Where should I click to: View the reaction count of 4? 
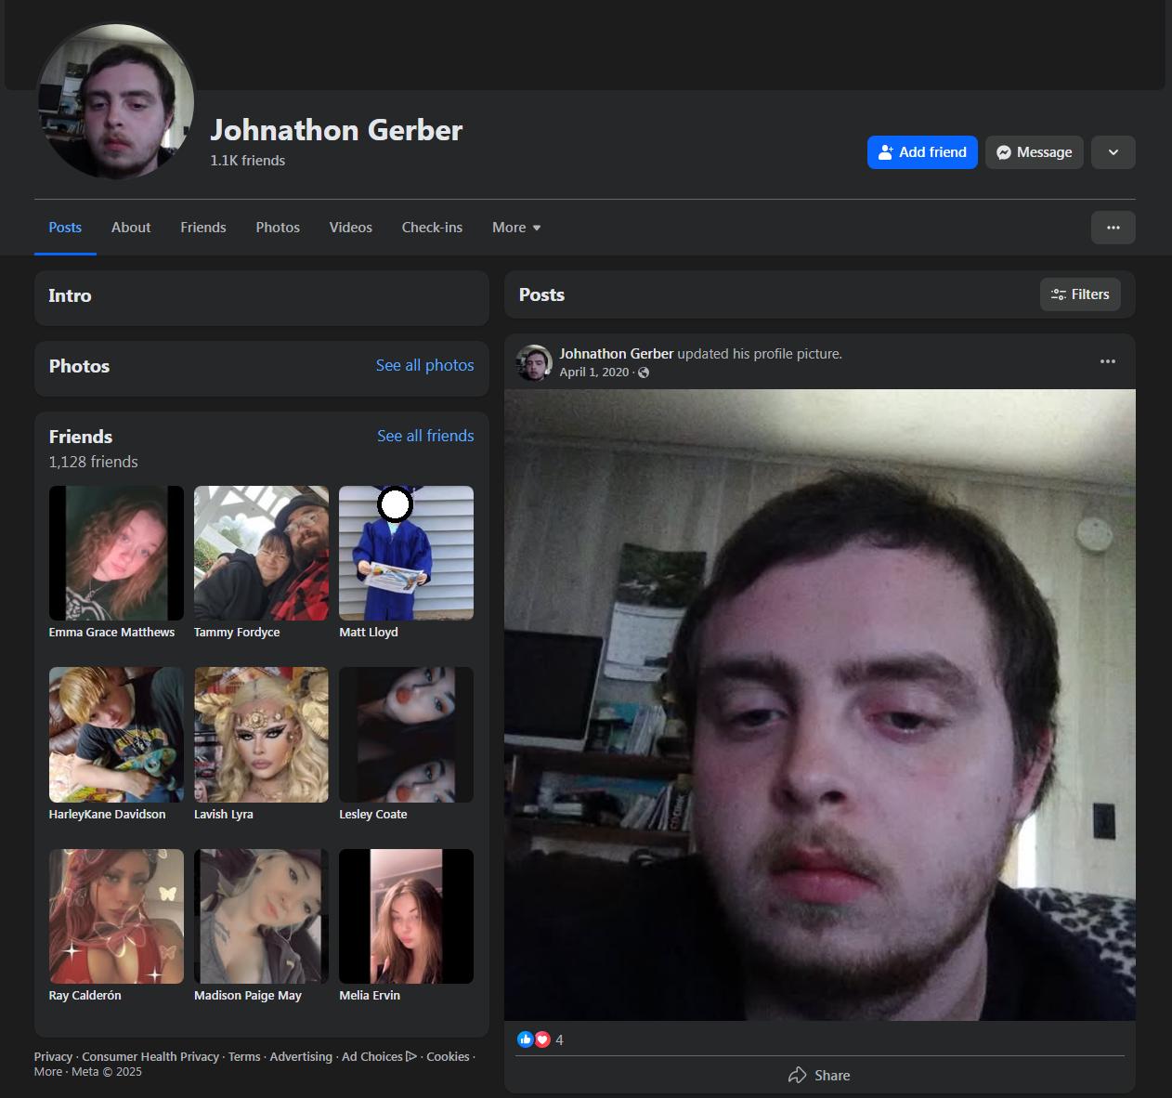pos(559,1039)
